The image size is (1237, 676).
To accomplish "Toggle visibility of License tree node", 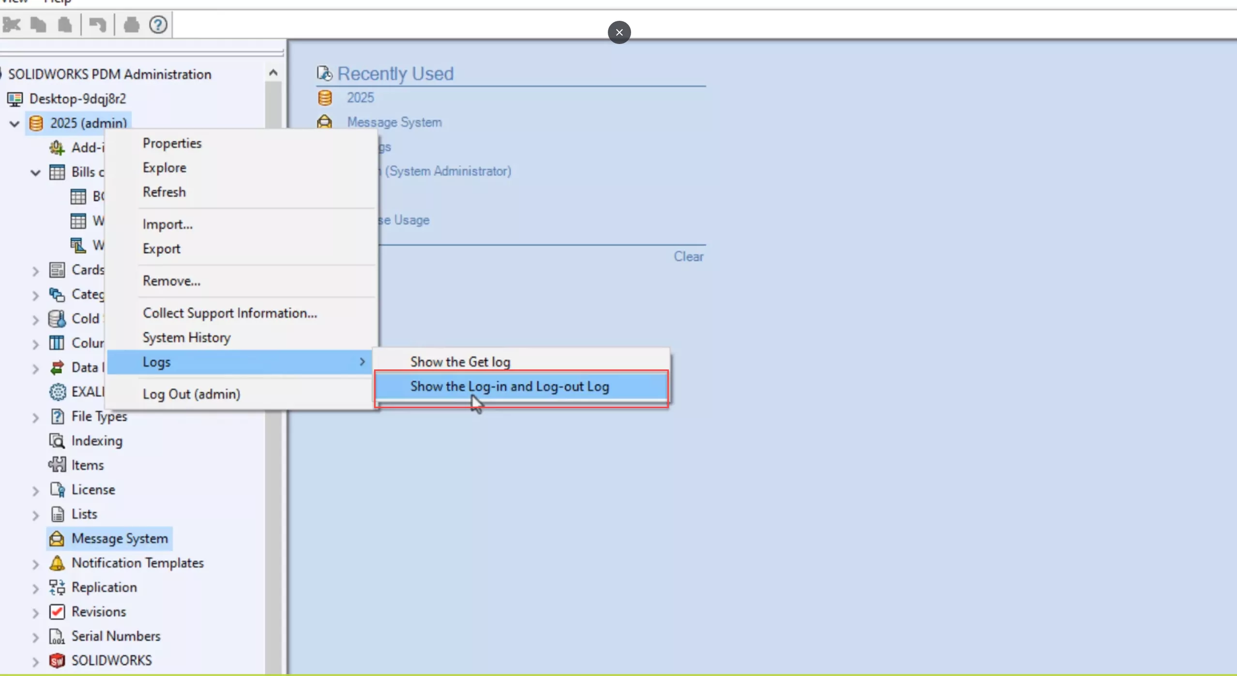I will point(35,489).
